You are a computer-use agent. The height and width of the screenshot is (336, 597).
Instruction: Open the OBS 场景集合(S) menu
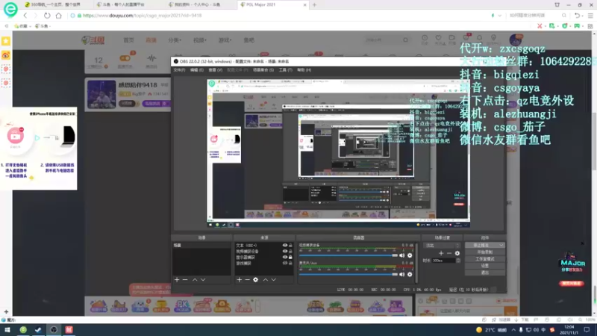coord(263,70)
